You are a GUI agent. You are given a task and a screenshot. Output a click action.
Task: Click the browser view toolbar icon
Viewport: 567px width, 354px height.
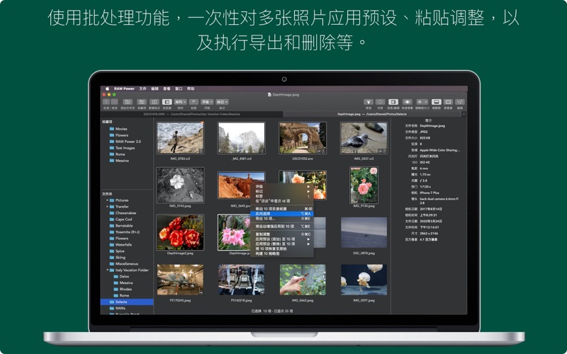coord(167,102)
